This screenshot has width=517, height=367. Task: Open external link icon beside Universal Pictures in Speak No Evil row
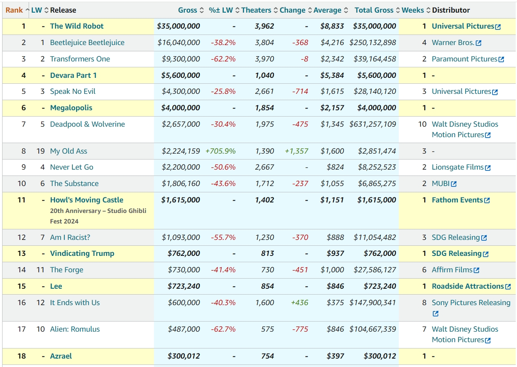coord(495,92)
